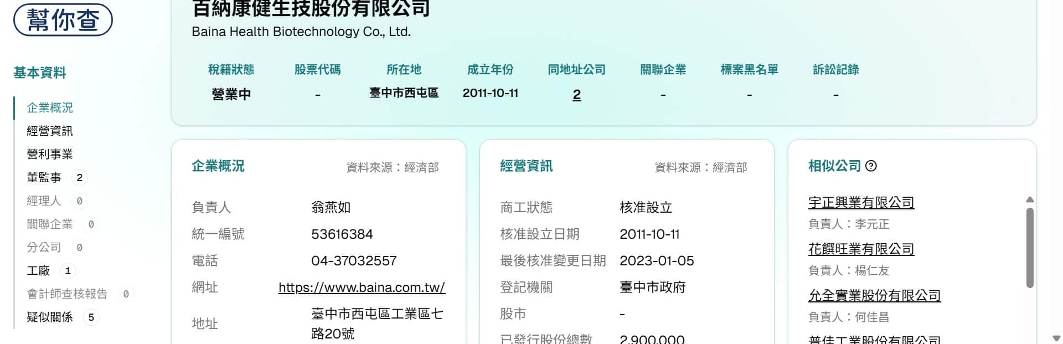Click the address 臺中市西屯區工業區七路20號
This screenshot has width=1063, height=344.
point(377,324)
